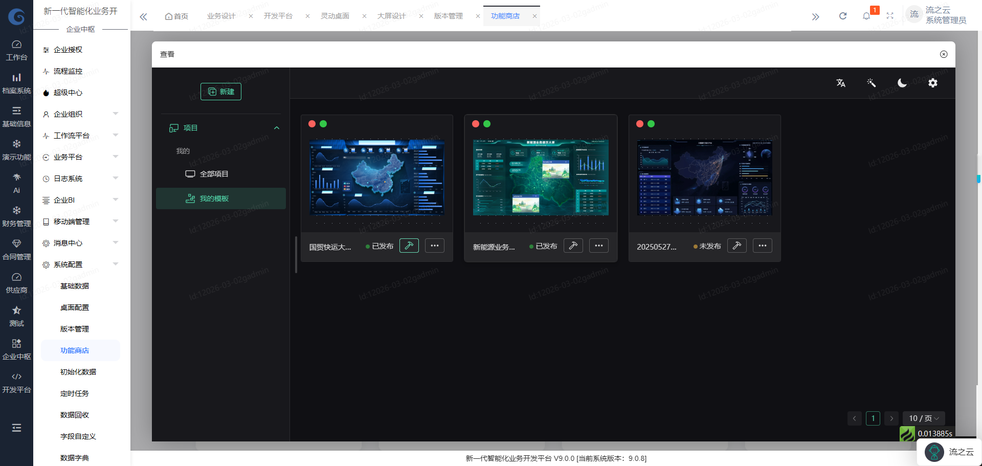Click edit hammer icon for 国贸快运大屏

click(x=409, y=246)
